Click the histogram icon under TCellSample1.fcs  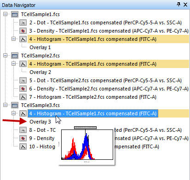(23, 39)
